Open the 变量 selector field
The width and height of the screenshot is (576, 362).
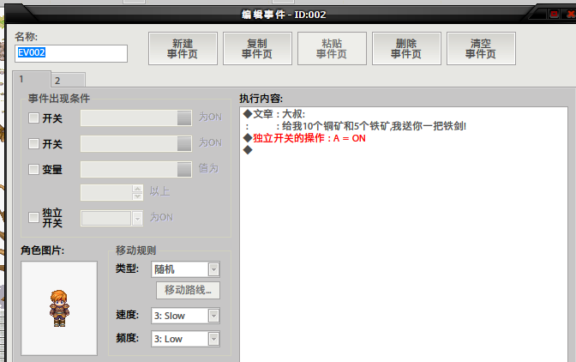136,170
